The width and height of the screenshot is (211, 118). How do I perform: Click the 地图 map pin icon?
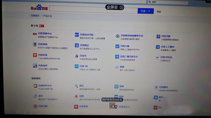pos(76,96)
